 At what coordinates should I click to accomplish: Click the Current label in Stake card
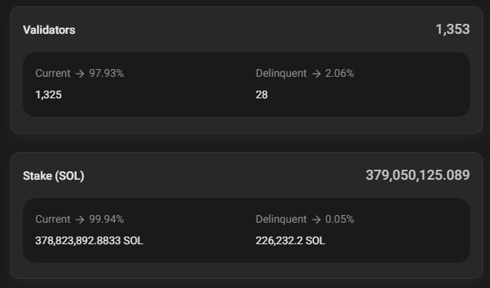(x=53, y=220)
